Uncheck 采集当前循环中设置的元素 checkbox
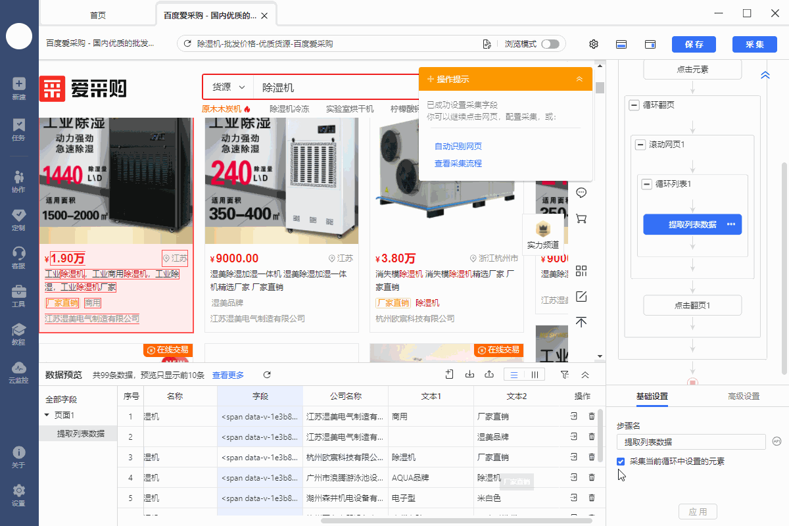The height and width of the screenshot is (526, 789). [x=621, y=462]
